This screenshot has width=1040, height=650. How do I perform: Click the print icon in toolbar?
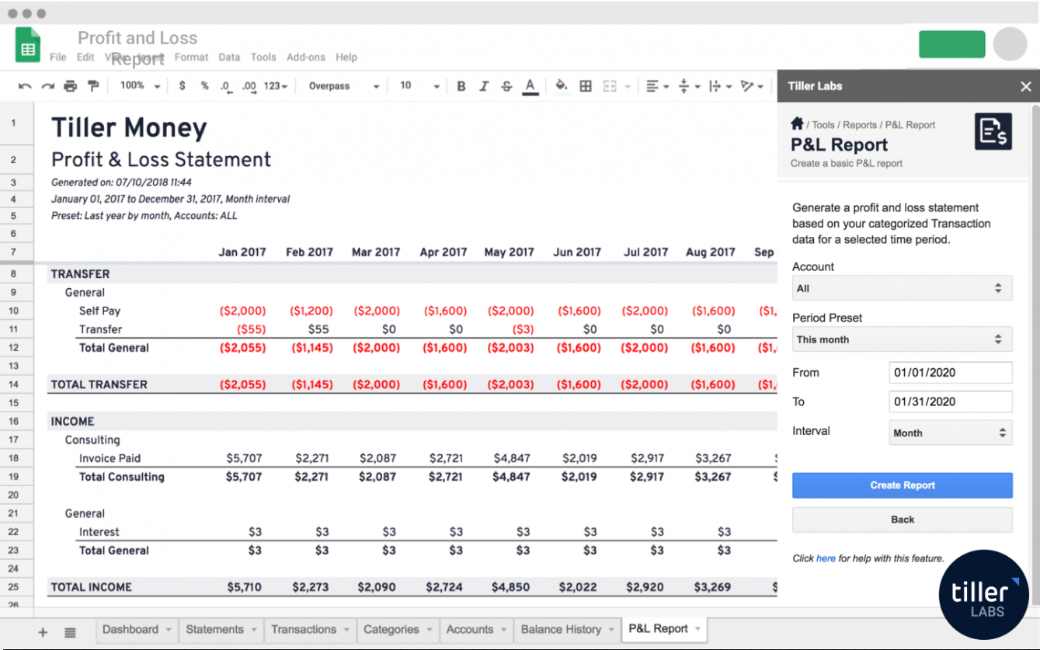click(71, 86)
